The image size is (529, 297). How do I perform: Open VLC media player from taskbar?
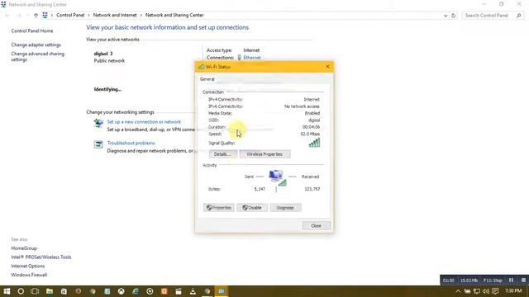[193, 291]
